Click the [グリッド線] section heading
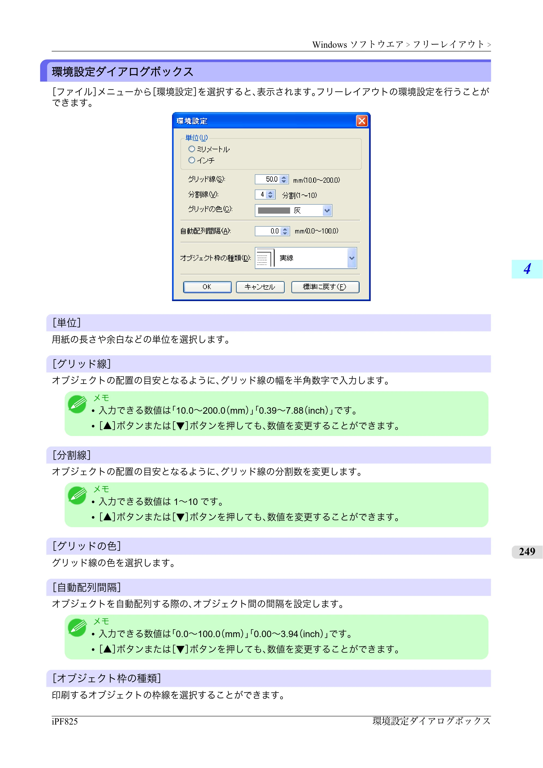The height and width of the screenshot is (768, 543). pos(82,364)
